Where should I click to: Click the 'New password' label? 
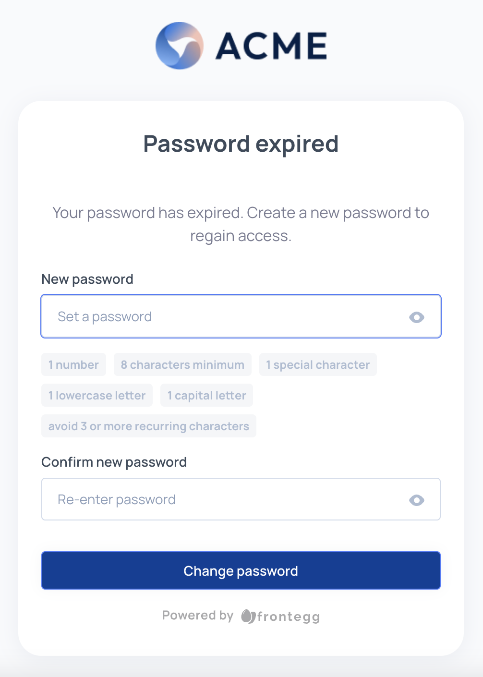(x=87, y=279)
